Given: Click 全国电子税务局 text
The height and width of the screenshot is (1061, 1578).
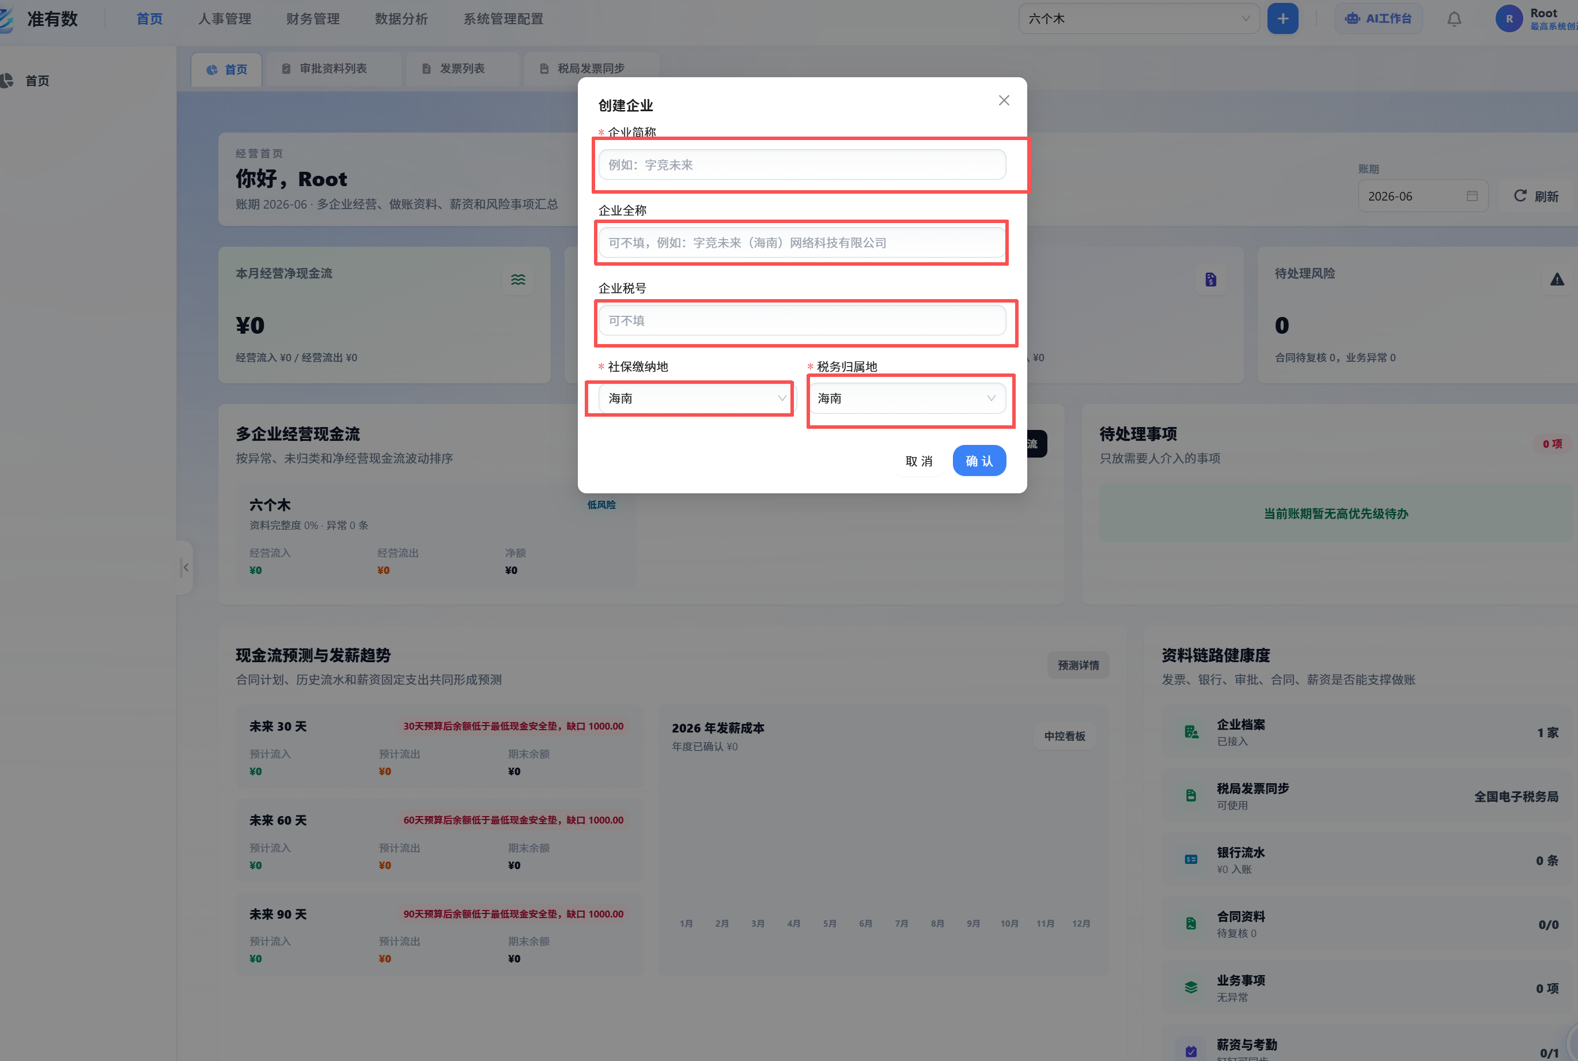Looking at the screenshot, I should pos(1516,796).
